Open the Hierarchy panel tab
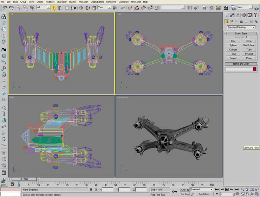 pyautogui.click(x=238, y=15)
